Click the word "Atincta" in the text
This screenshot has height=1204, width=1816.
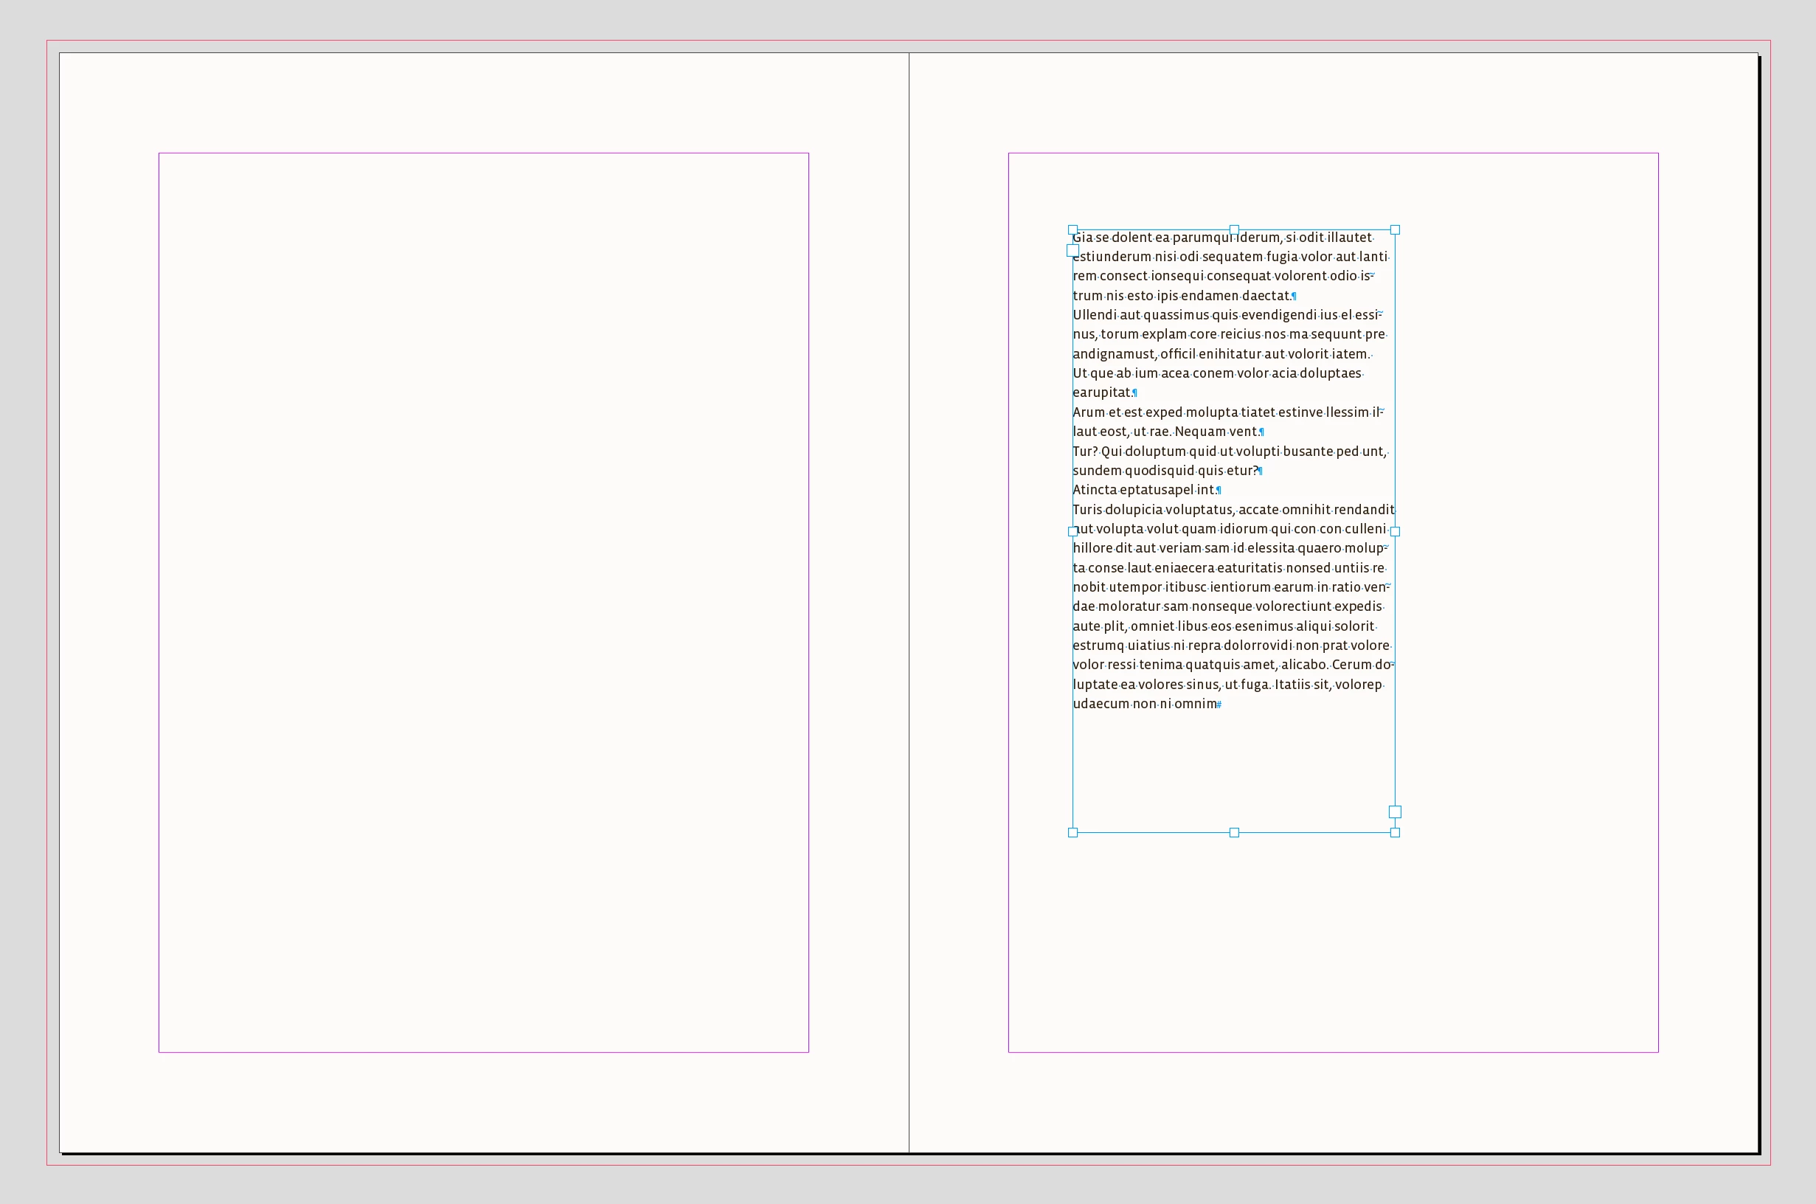tap(1095, 490)
